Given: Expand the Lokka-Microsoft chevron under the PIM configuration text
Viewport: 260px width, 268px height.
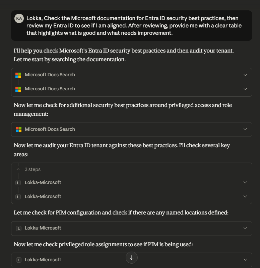Looking at the screenshot, I should (245, 228).
